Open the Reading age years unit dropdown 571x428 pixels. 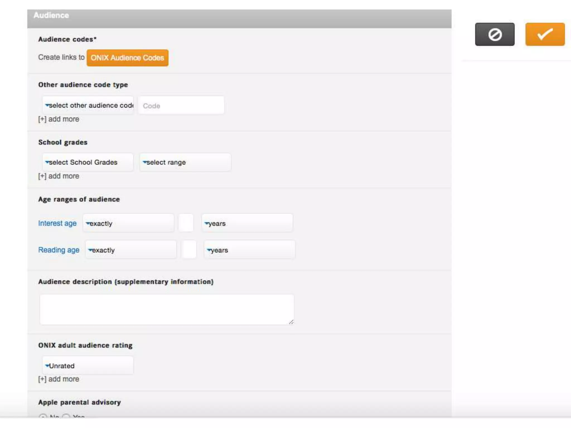pos(250,250)
